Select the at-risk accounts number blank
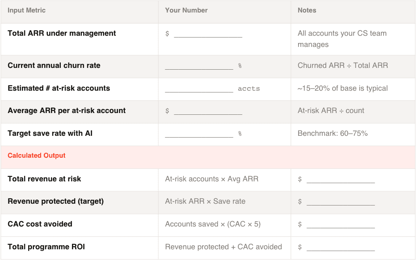Image resolution: width=417 pixels, height=260 pixels. coord(199,88)
